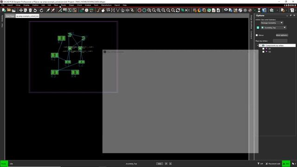Screen dimensions: 297x167
Task: Click the Copy tool icon
Action: (26, 10)
